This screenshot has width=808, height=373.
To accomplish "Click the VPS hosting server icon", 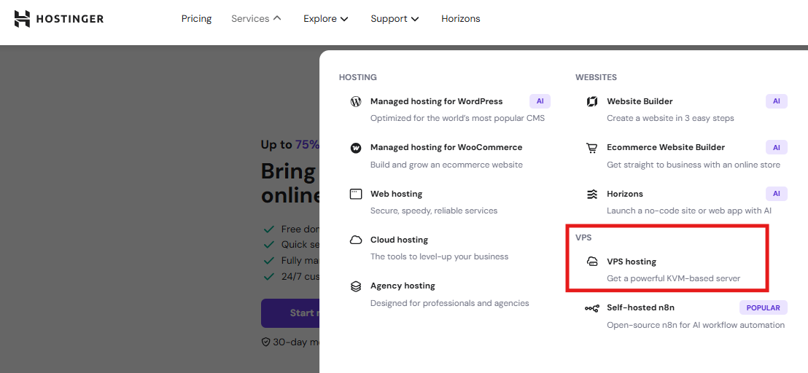I will click(592, 262).
